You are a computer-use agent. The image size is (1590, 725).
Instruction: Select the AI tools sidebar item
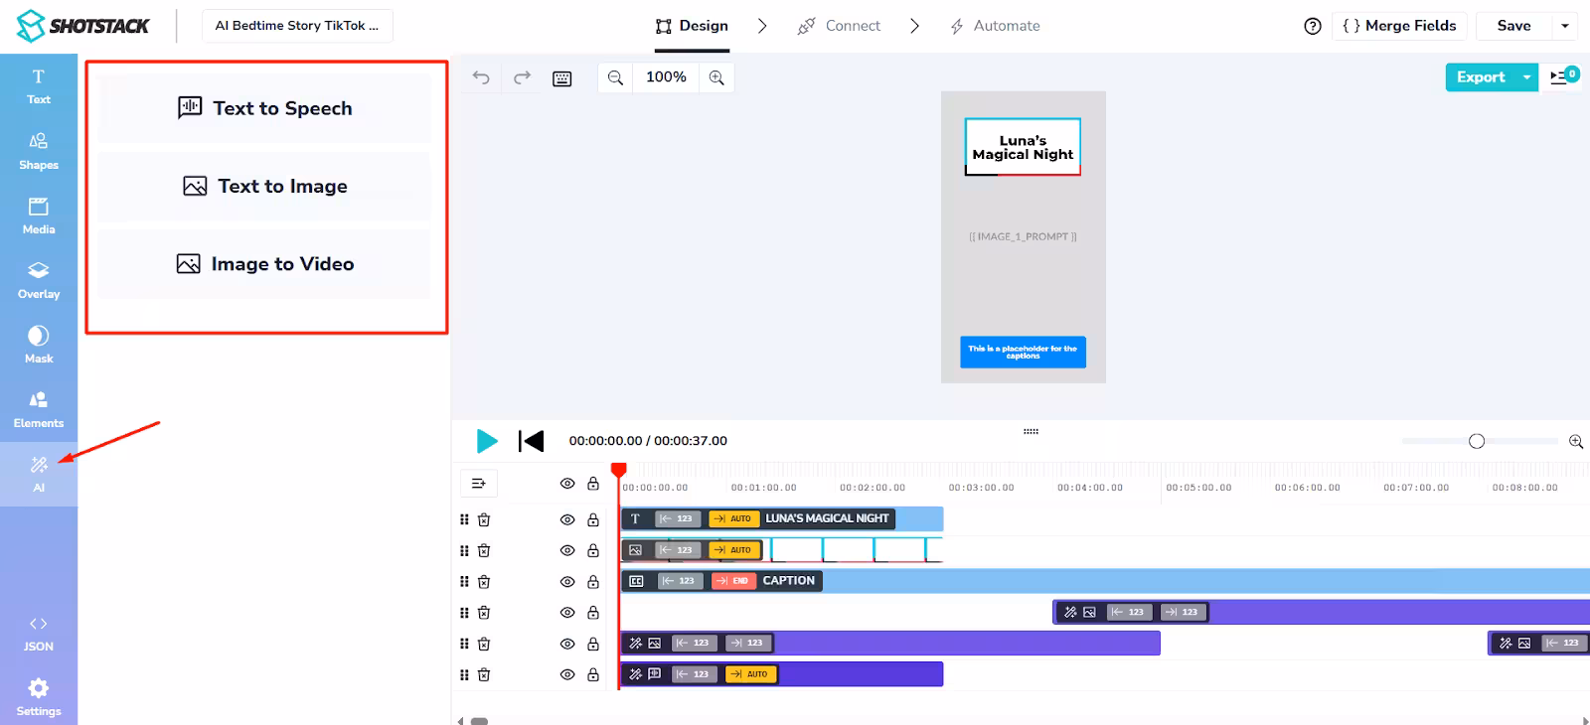(x=39, y=474)
